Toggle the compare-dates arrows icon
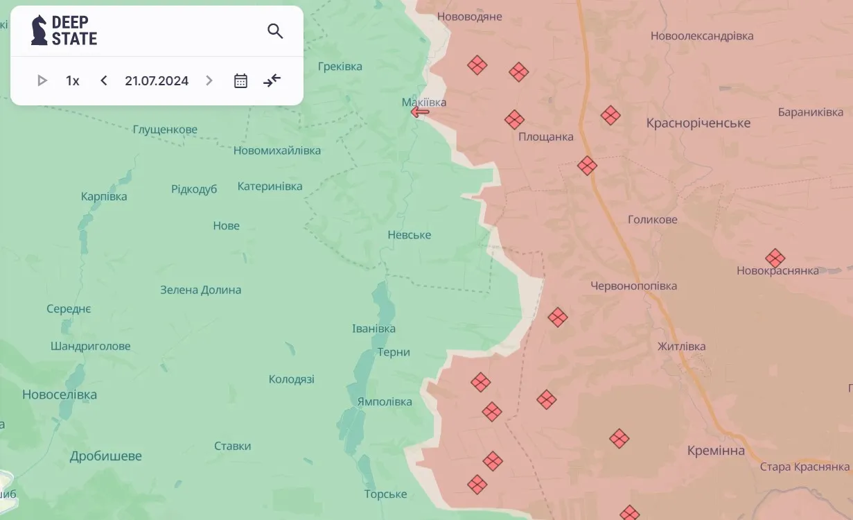This screenshot has width=853, height=520. tap(272, 80)
